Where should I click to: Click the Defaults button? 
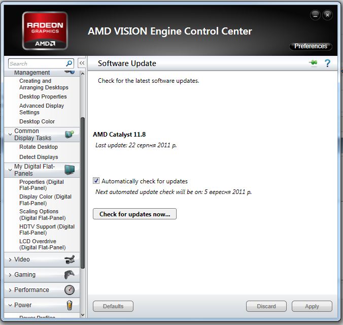[113, 306]
